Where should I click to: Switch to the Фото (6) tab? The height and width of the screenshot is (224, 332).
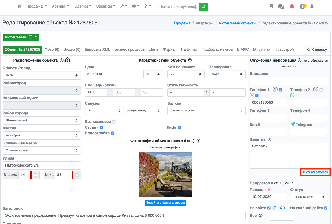52,49
